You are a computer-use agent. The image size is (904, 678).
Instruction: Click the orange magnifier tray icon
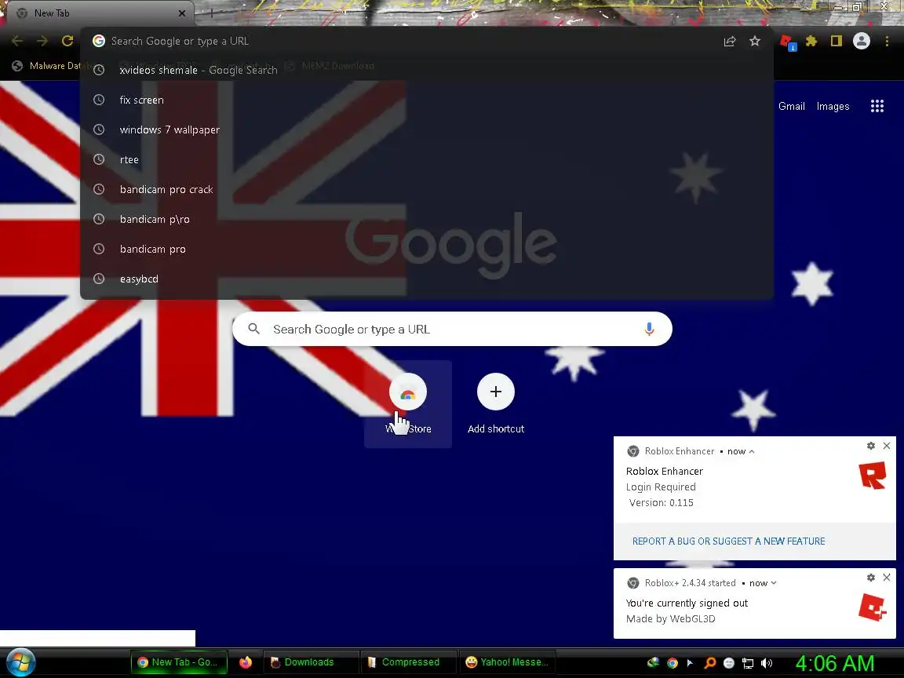[709, 663]
